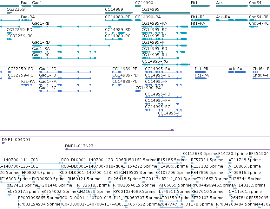Click the CG32259 gene label
270x209 pixels.
pos(16,9)
